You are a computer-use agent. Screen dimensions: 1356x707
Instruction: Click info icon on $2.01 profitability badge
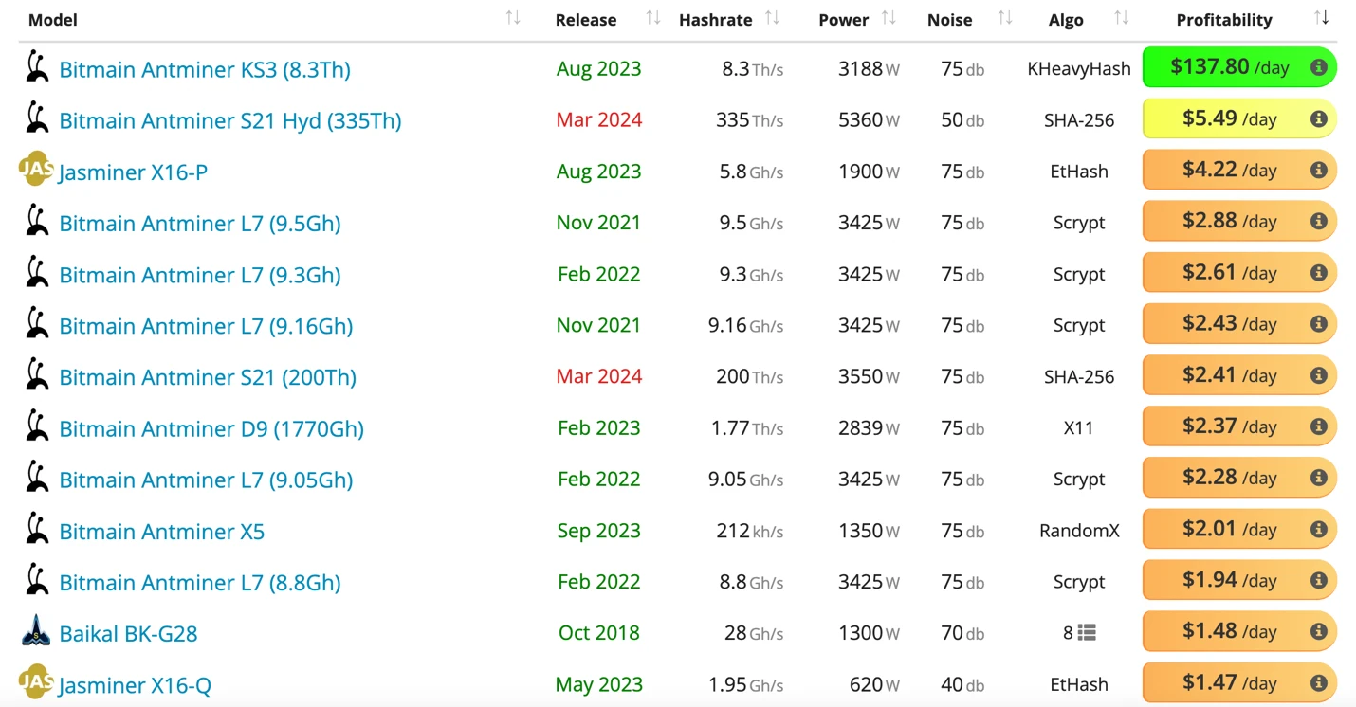click(x=1318, y=530)
